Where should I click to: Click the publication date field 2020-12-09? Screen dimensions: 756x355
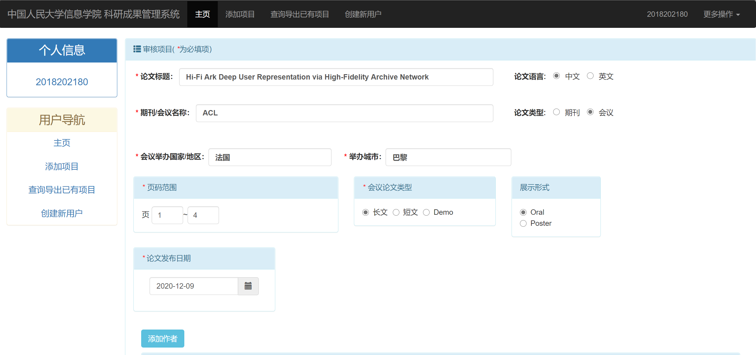point(194,286)
